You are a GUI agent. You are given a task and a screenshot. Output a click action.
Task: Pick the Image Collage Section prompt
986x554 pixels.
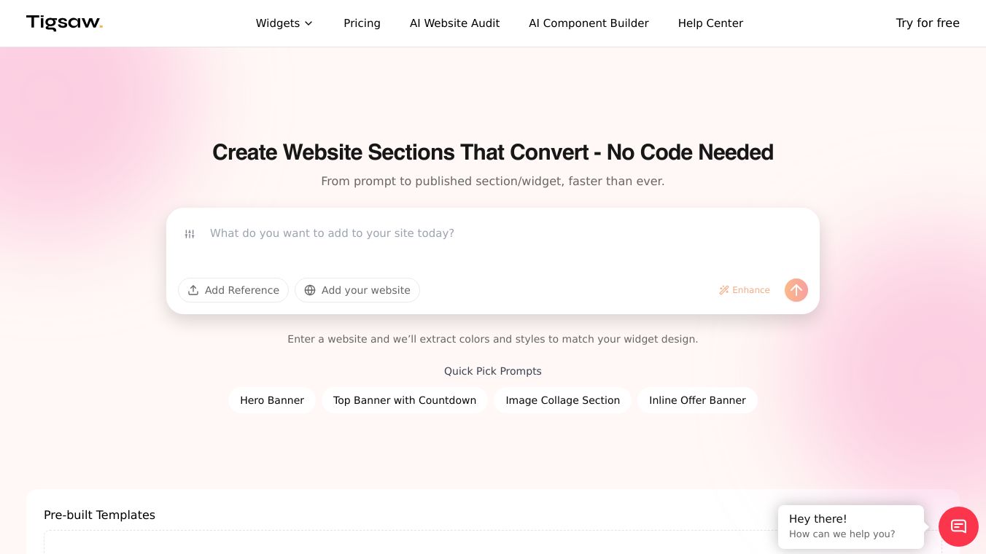[x=562, y=400]
